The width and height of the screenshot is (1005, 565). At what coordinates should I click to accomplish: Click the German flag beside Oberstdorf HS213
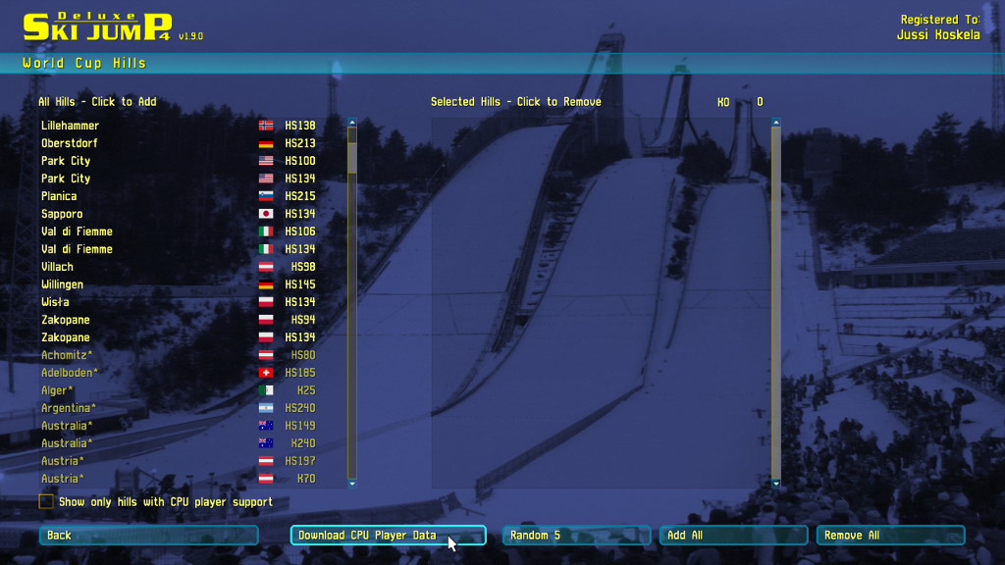coord(266,143)
